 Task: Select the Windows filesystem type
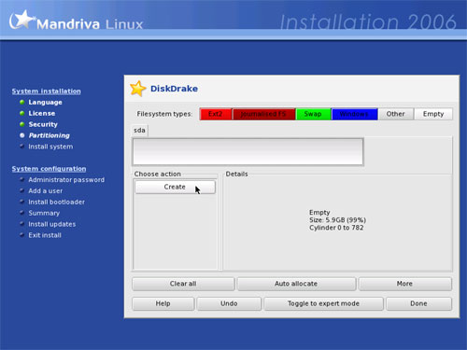point(354,114)
